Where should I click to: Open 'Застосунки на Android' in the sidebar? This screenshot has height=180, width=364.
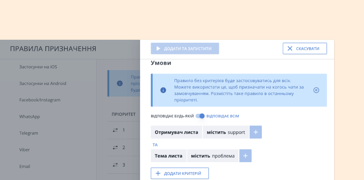click(x=43, y=84)
